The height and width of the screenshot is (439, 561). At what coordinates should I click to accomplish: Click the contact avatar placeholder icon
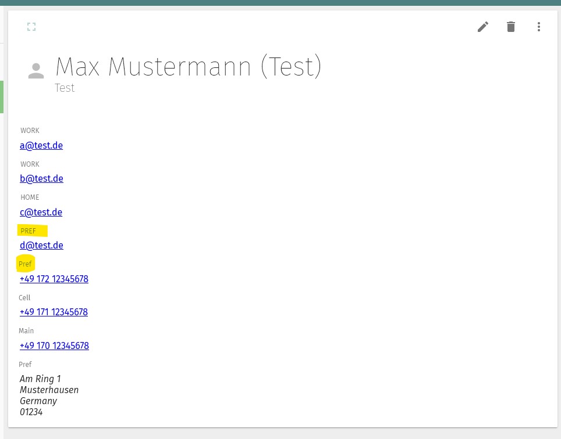36,71
